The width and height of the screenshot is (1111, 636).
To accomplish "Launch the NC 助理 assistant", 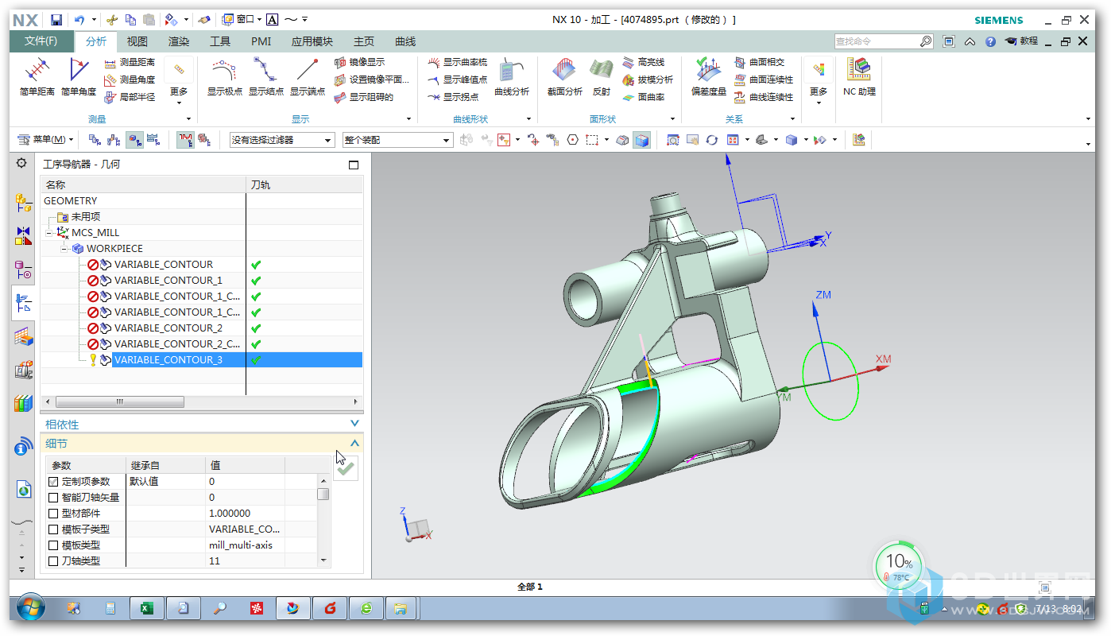I will coord(859,78).
